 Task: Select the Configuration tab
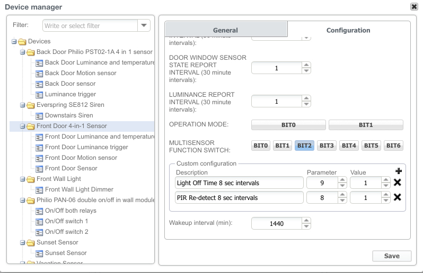(348, 30)
